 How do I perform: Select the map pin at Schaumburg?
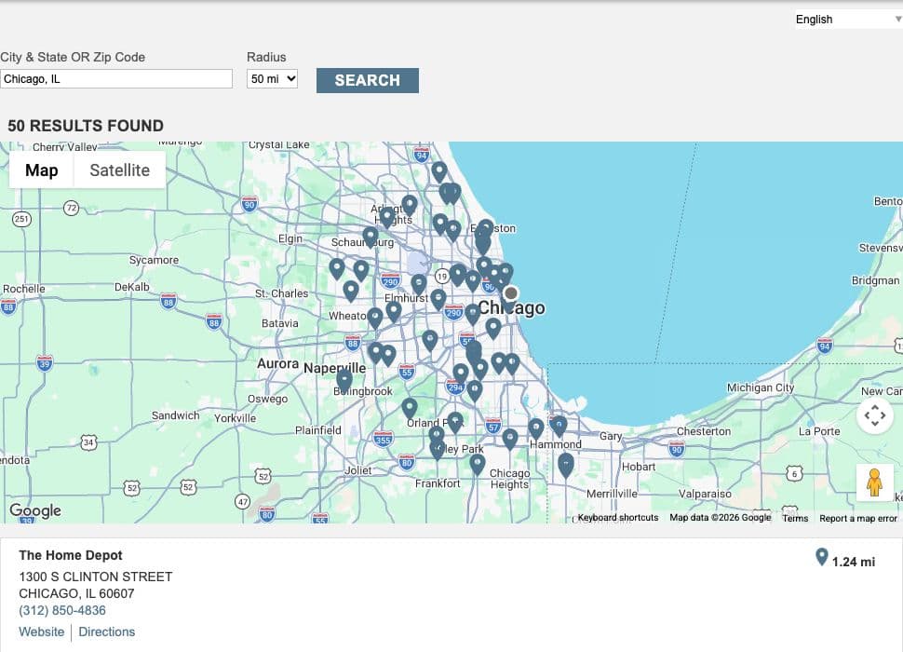(371, 237)
